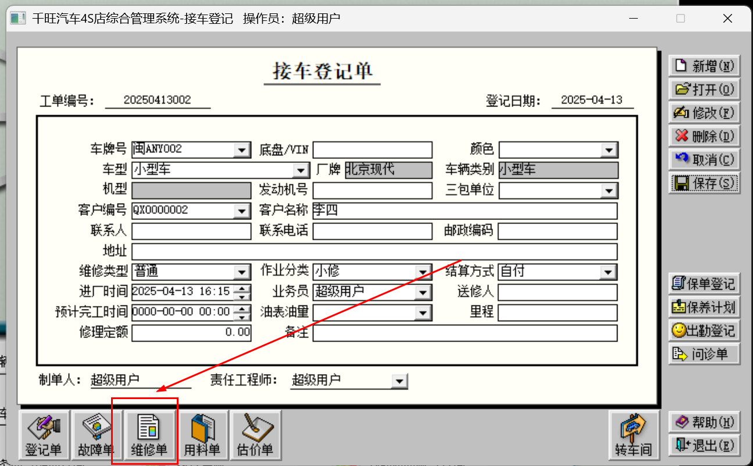Click the 保存(S) save button
Image resolution: width=753 pixels, height=466 pixels.
704,183
